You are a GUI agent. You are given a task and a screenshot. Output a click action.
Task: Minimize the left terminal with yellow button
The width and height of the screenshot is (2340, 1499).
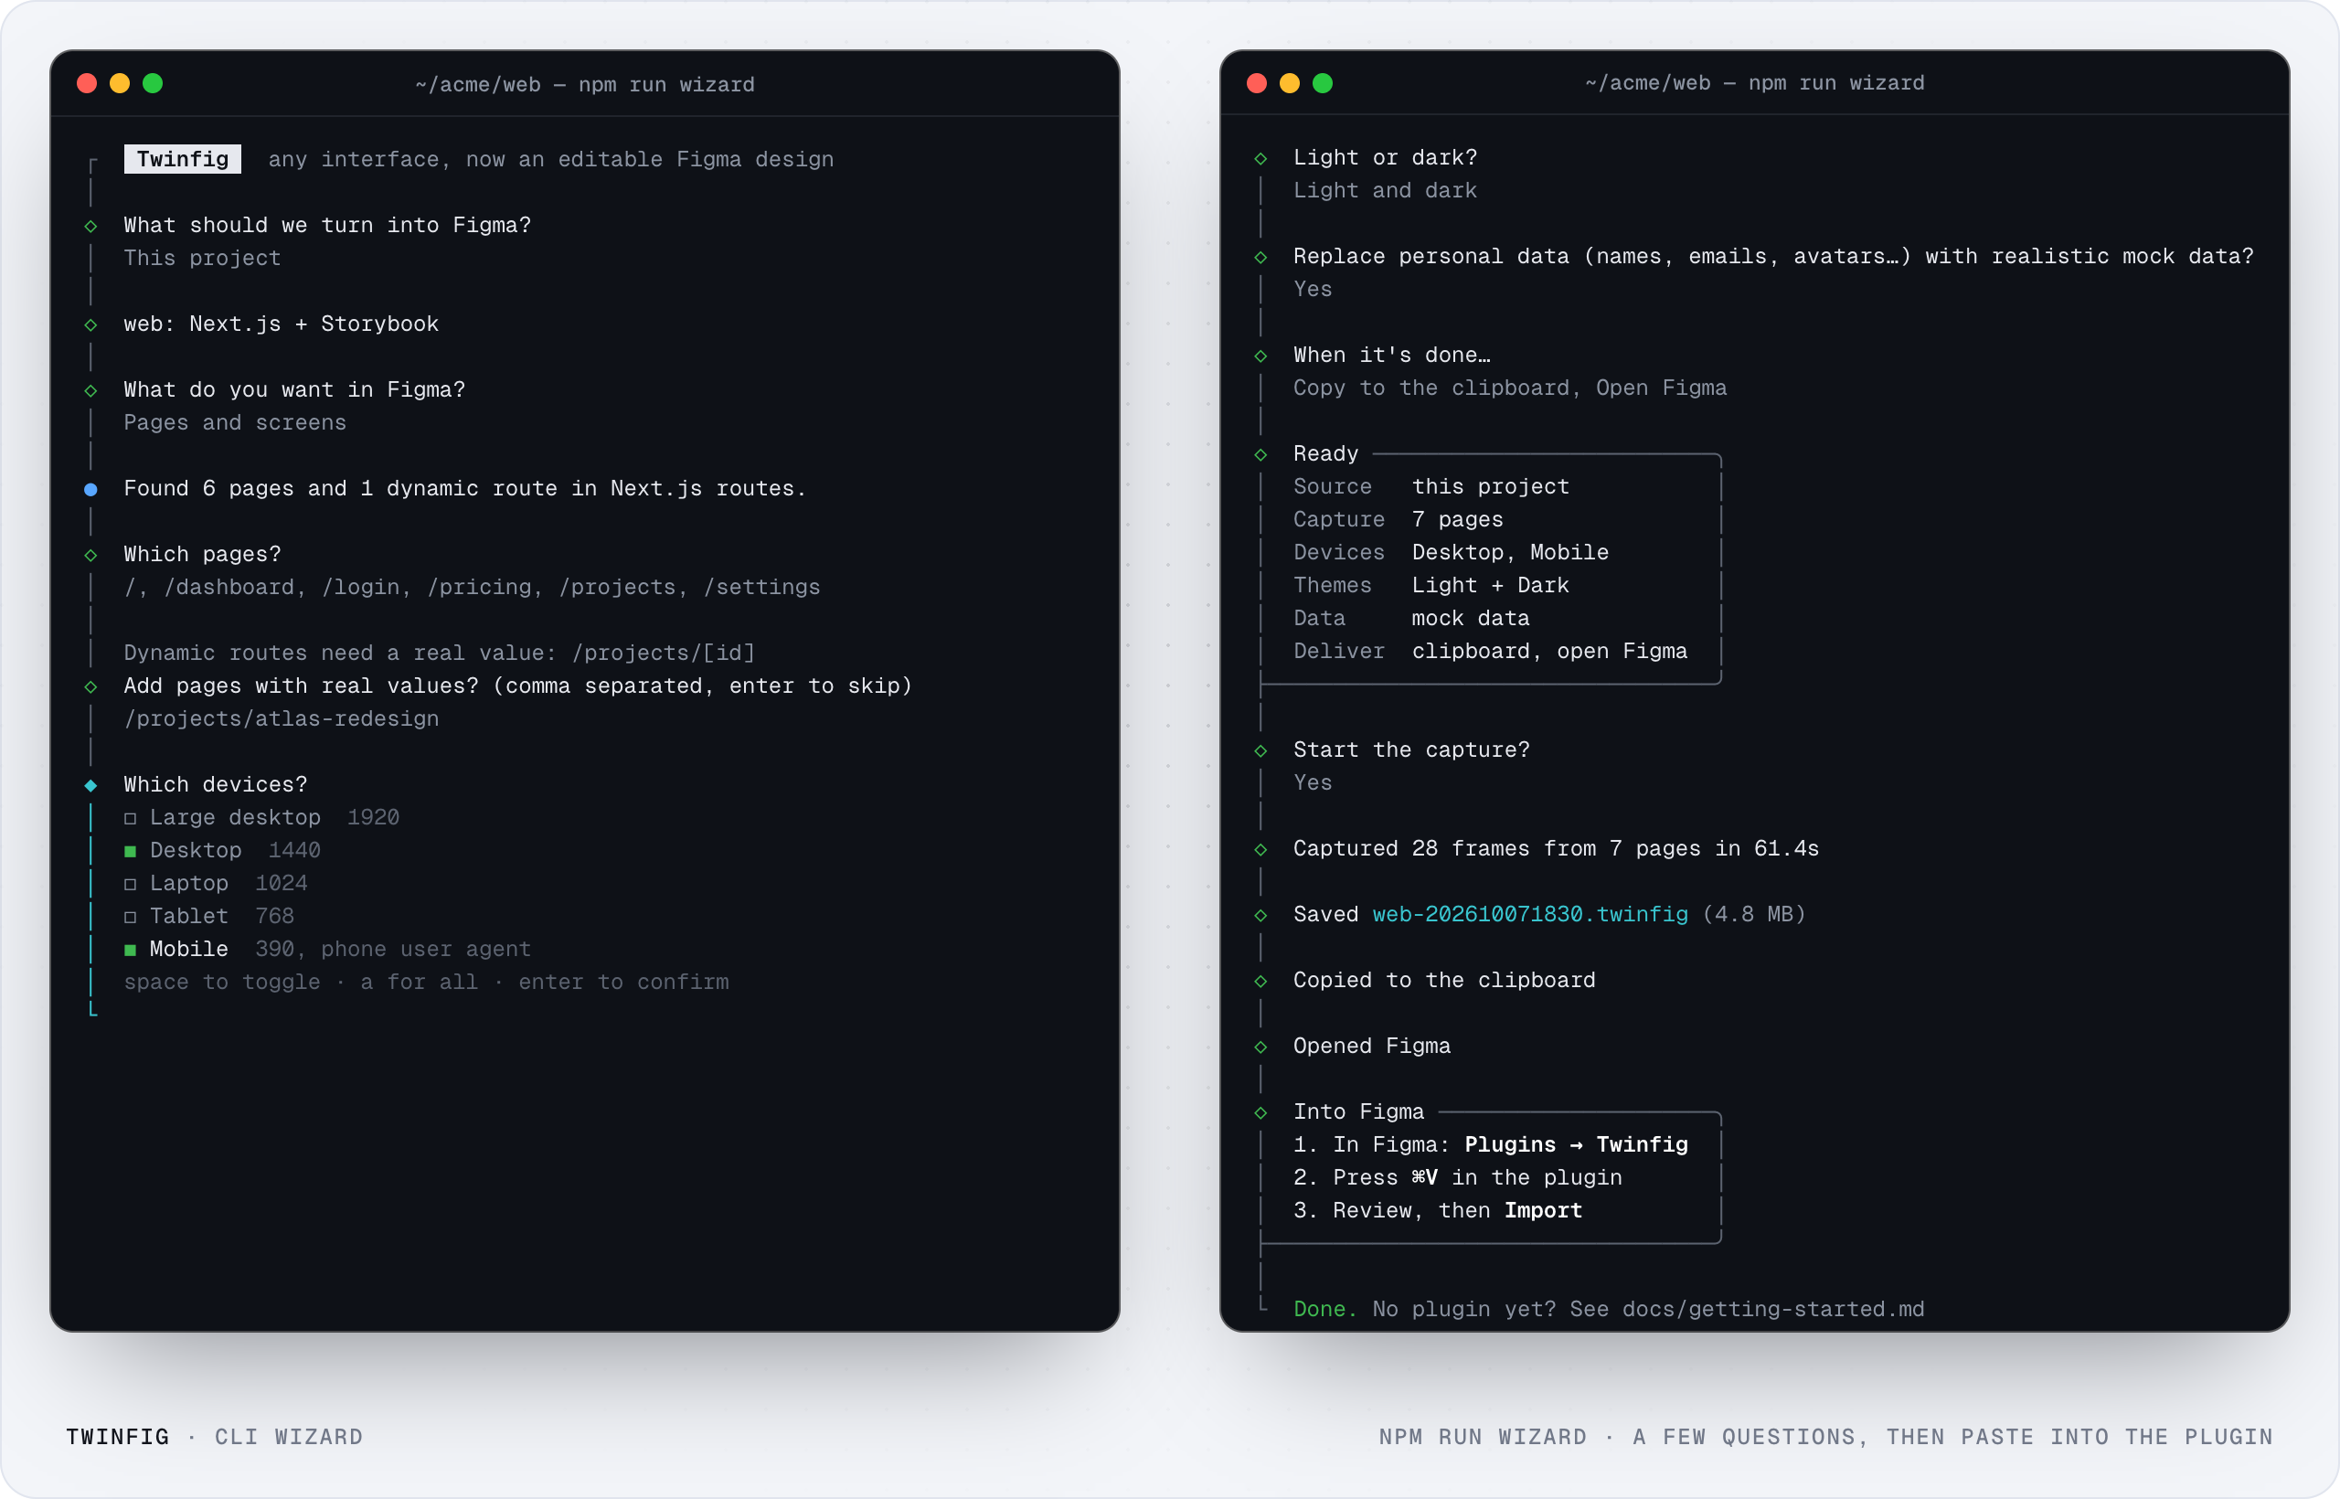tap(120, 84)
